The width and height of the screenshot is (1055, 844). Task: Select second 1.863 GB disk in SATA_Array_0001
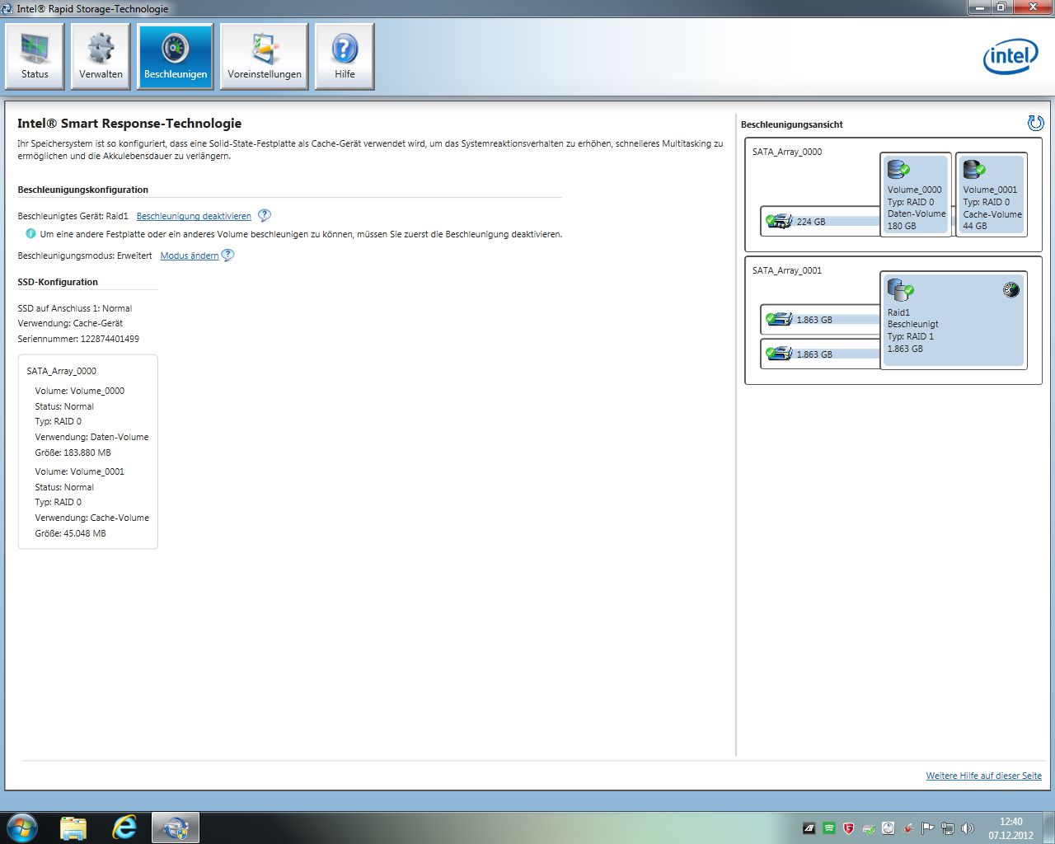pyautogui.click(x=820, y=354)
